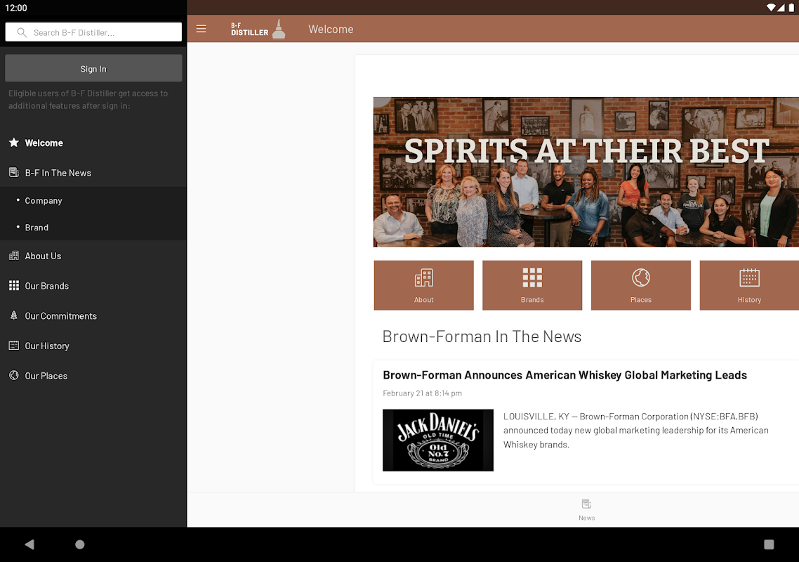Screen dimensions: 799x562
Task: Open B-F In The News menu item
Action: click(93, 173)
